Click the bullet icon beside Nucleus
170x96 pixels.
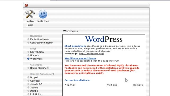pyautogui.click(x=28, y=55)
